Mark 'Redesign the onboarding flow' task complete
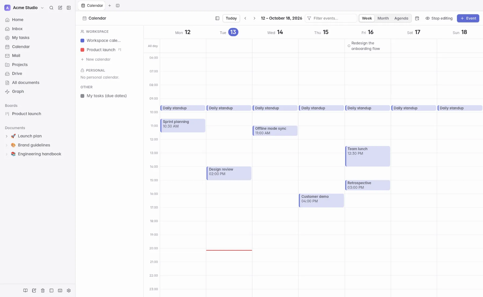The width and height of the screenshot is (483, 297). point(349,46)
